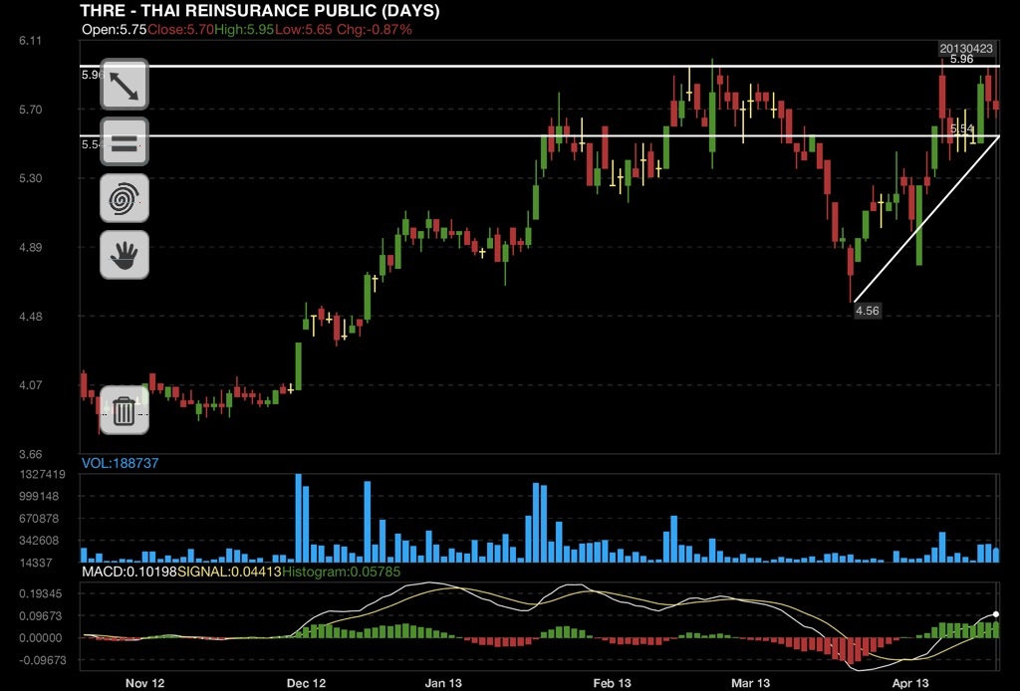
Task: Click the 20130423 date label
Action: (x=966, y=48)
